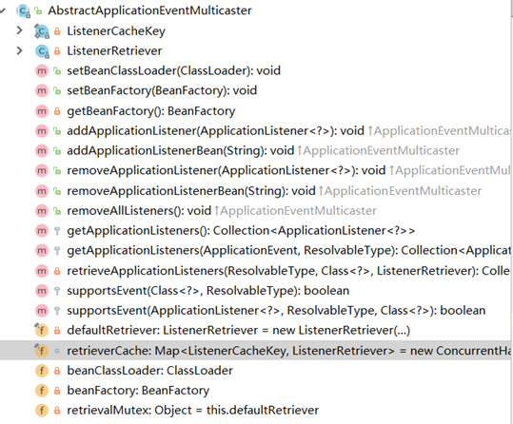
Task: Click the method icon for removeAllListeners
Action: pos(42,211)
